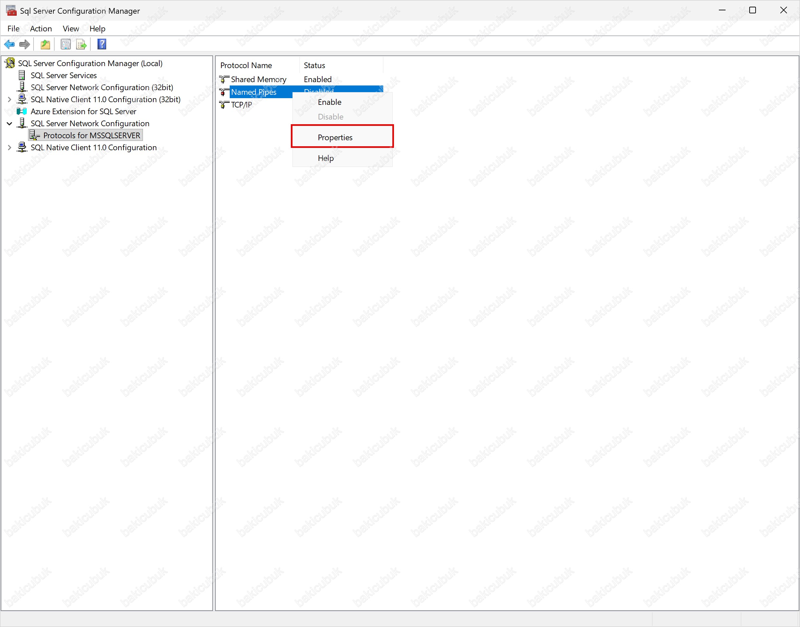Screen dimensions: 800x627
Task: Click the Export List toolbar icon
Action: pos(81,44)
